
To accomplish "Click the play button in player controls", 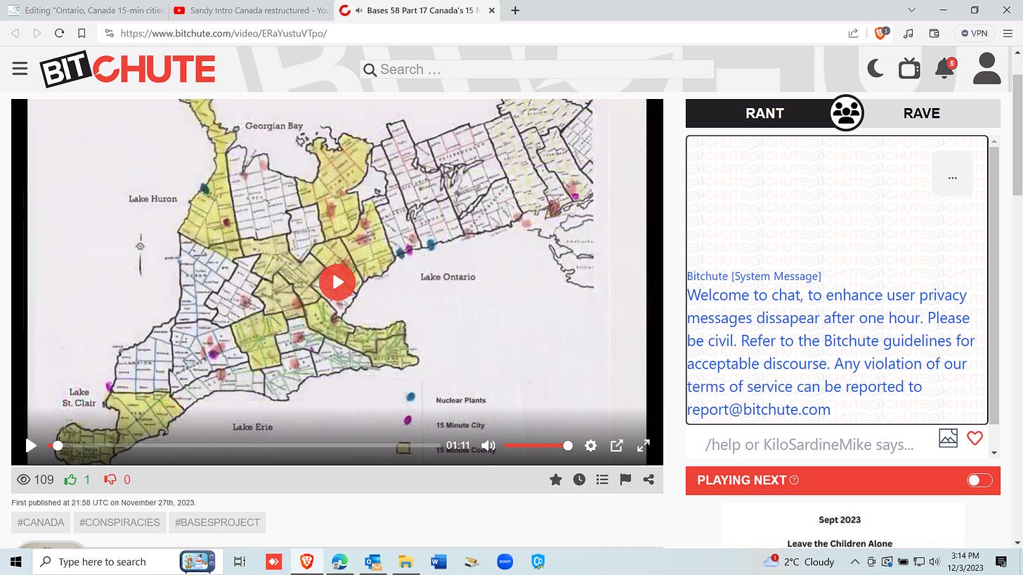I will click(30, 445).
